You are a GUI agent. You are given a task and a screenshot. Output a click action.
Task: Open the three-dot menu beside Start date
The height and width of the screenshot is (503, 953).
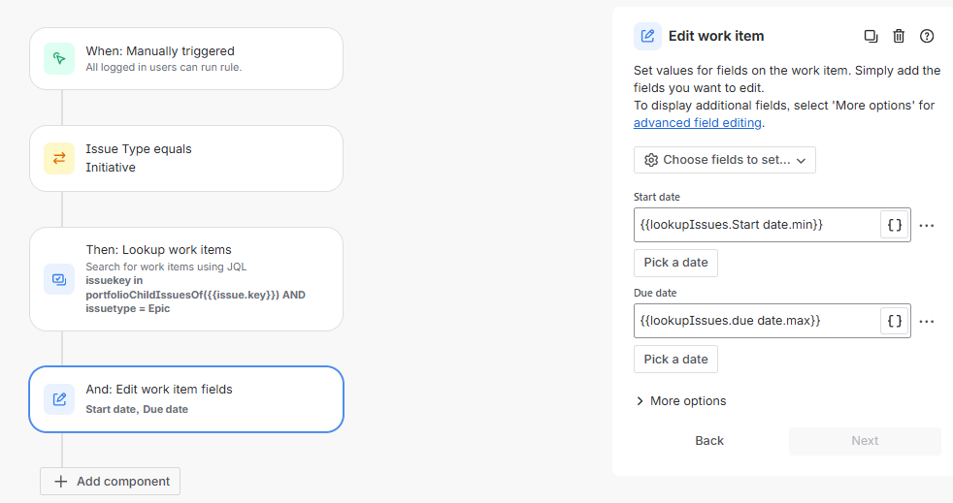927,225
